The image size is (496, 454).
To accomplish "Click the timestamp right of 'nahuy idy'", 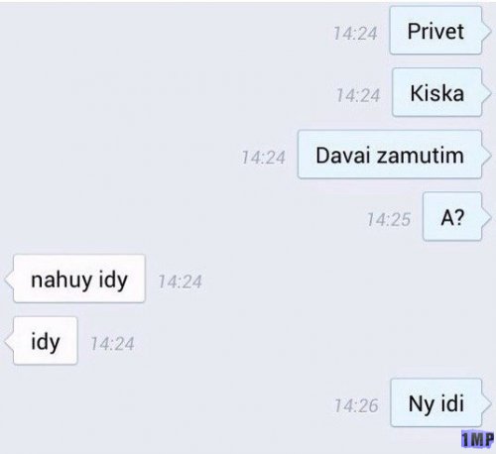I will point(181,282).
